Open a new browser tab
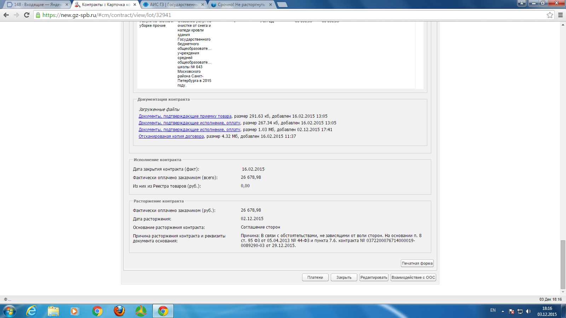Image resolution: width=566 pixels, height=318 pixels. [282, 5]
